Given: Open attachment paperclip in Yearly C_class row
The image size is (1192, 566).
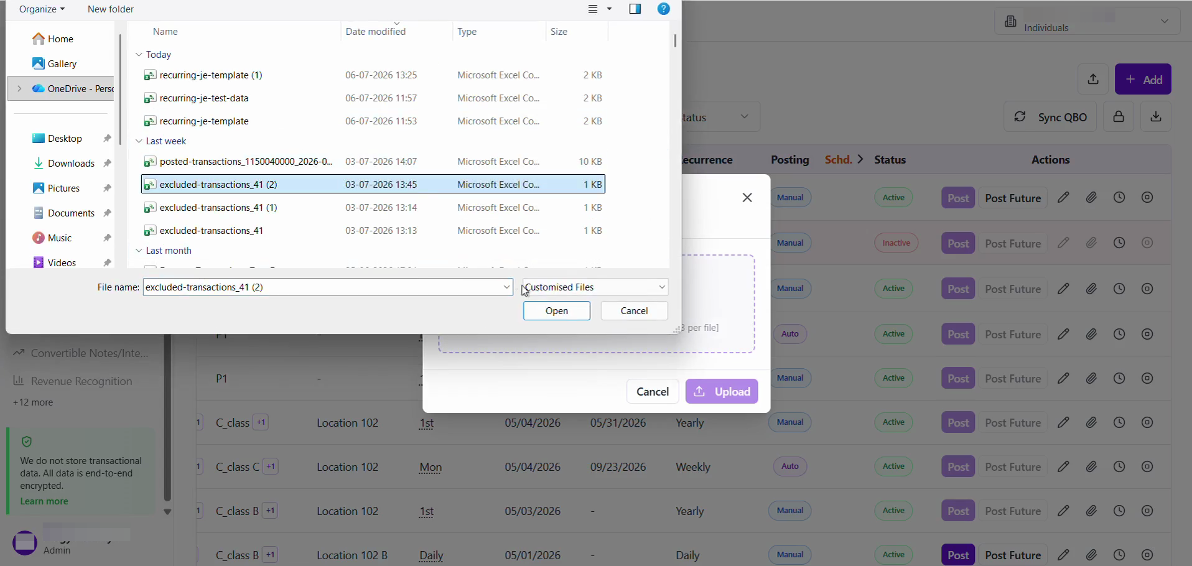Looking at the screenshot, I should (x=1092, y=423).
